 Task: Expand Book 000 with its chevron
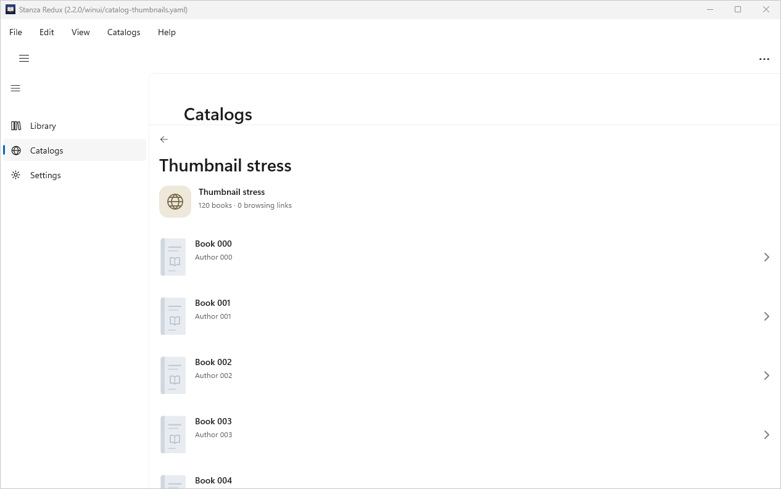766,257
